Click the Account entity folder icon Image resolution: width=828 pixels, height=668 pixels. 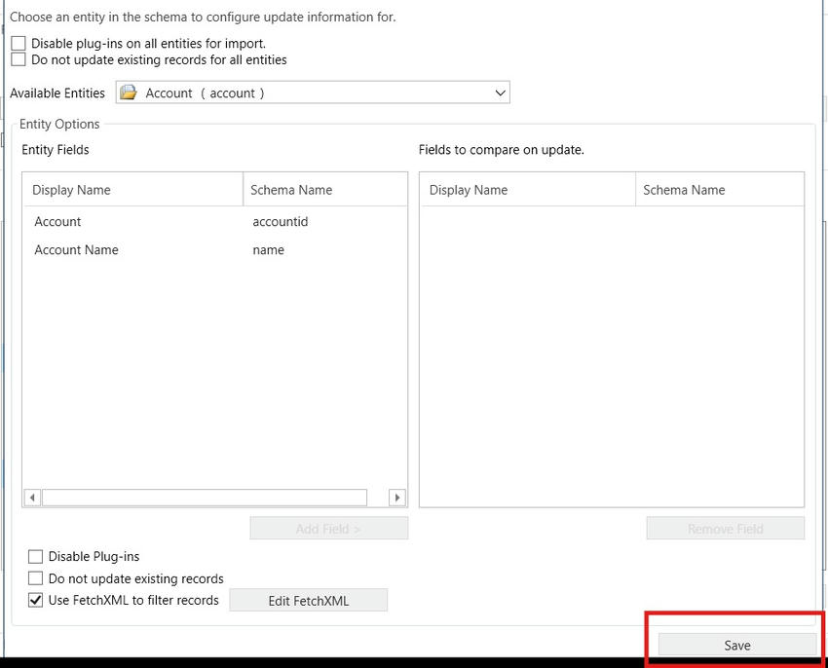128,93
